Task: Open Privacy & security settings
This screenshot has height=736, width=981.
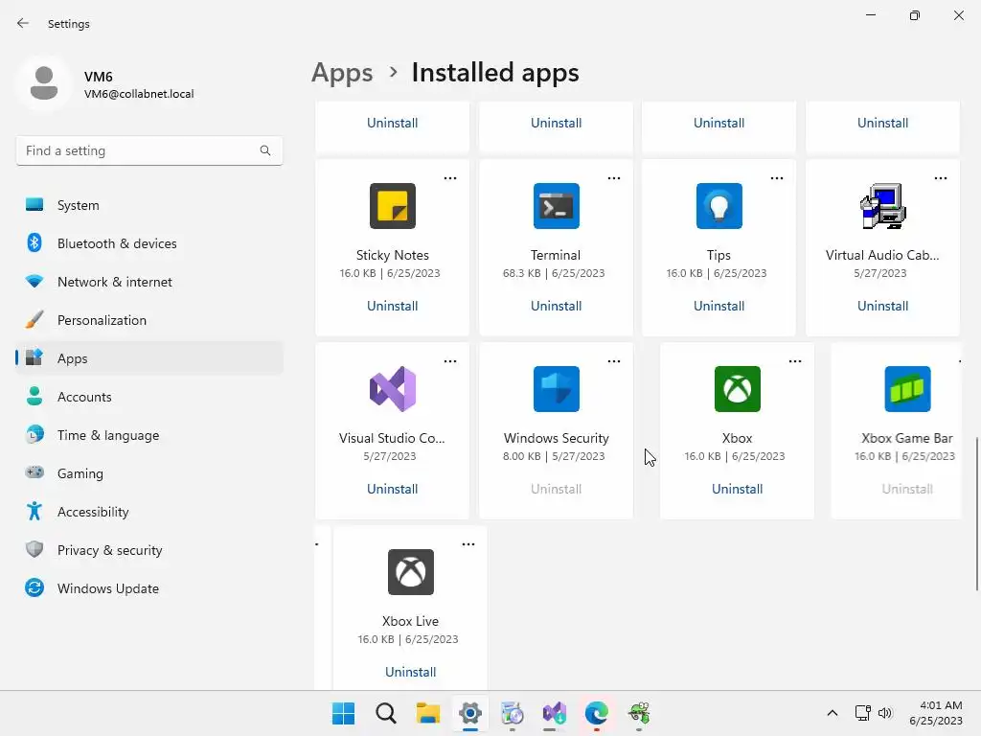Action: click(148, 550)
